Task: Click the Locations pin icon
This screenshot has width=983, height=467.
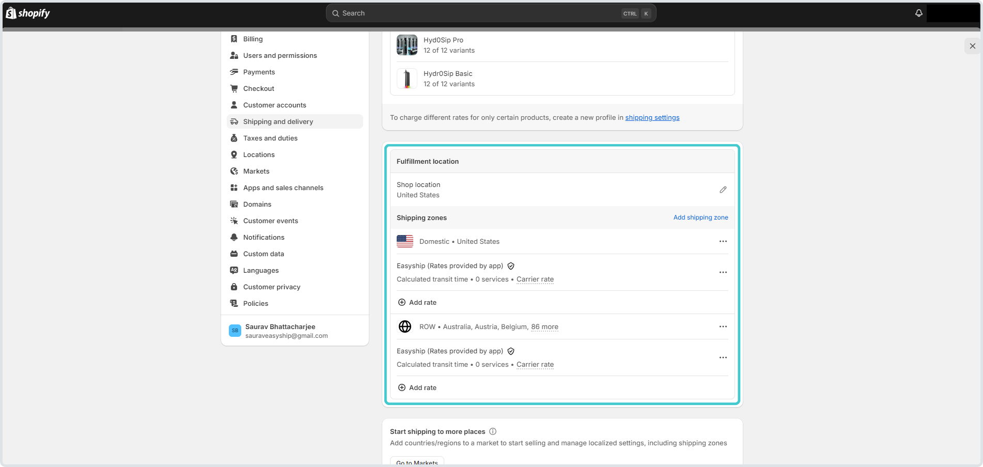Action: pyautogui.click(x=234, y=154)
